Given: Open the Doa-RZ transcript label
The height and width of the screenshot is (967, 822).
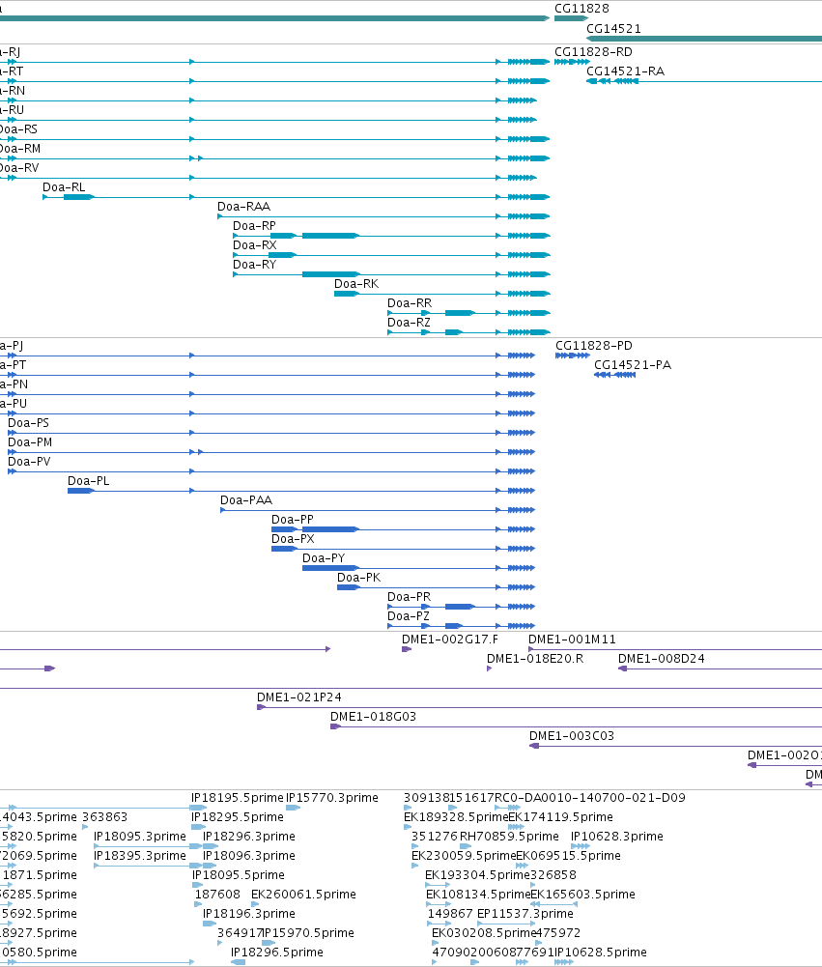Looking at the screenshot, I should [x=409, y=323].
